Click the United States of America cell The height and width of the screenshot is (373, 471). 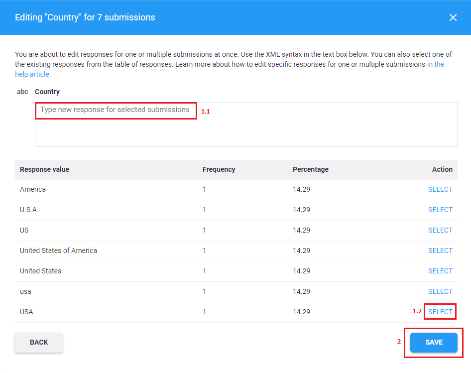point(58,250)
